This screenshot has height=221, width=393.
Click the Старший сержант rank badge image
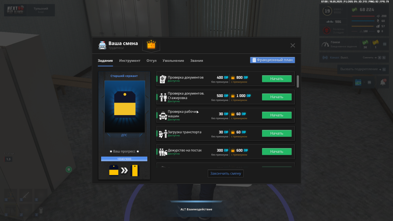[x=125, y=107]
